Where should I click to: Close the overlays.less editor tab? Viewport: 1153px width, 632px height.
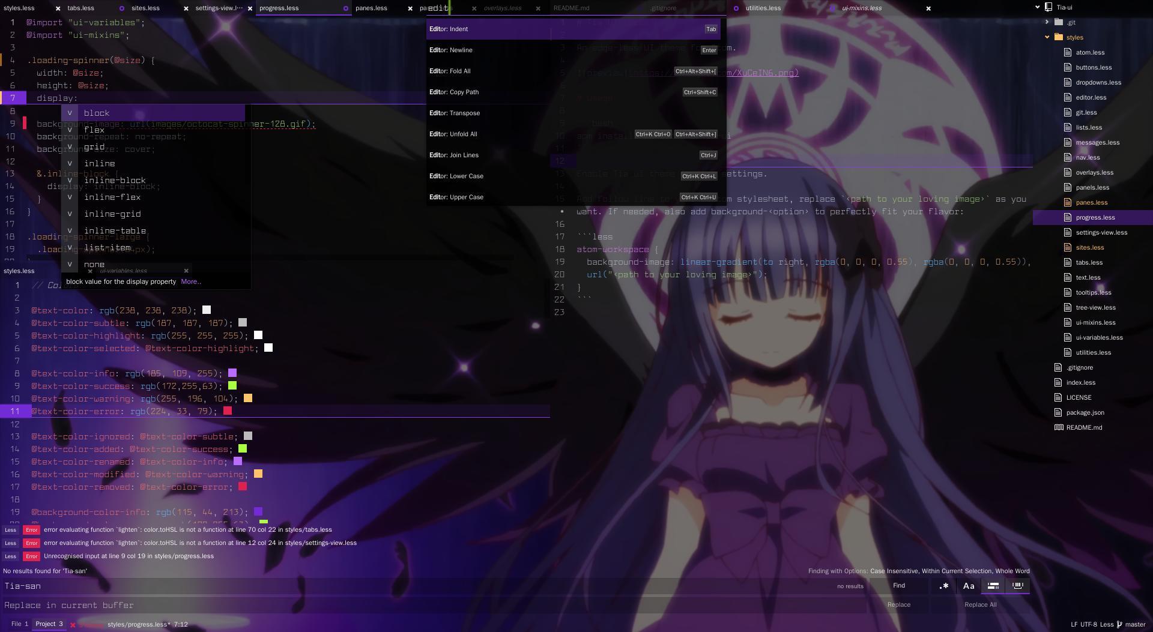click(x=538, y=8)
